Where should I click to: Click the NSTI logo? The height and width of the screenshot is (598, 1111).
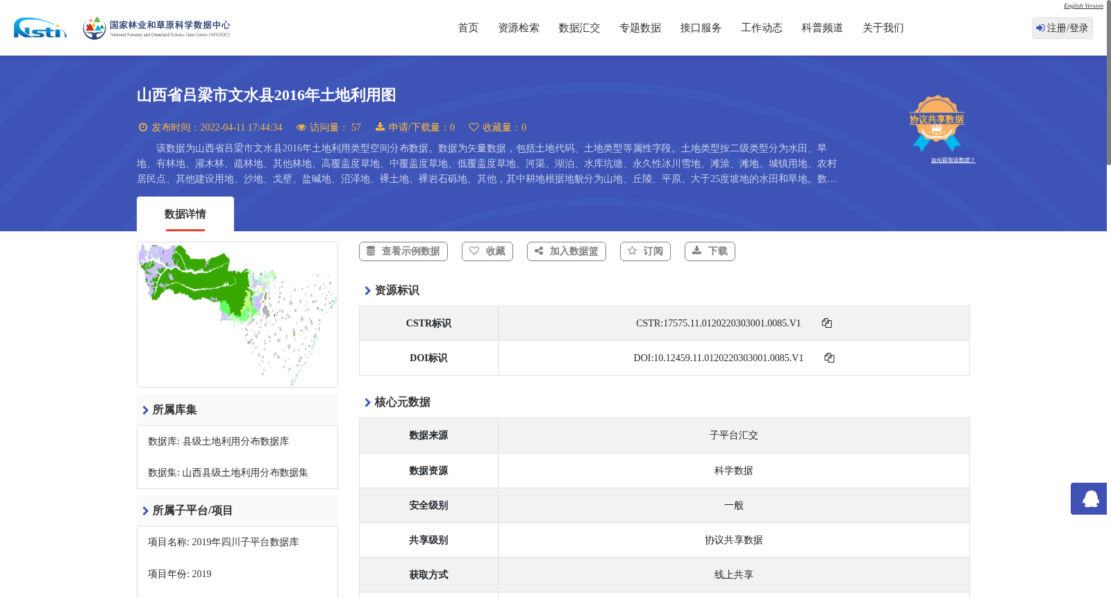coord(40,28)
